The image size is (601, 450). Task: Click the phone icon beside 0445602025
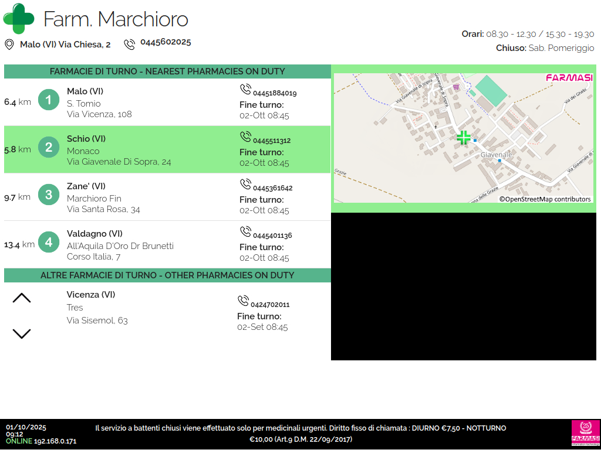130,44
